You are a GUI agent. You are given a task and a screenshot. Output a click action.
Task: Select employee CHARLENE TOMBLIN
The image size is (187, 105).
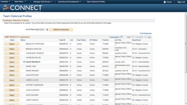coord(12,53)
